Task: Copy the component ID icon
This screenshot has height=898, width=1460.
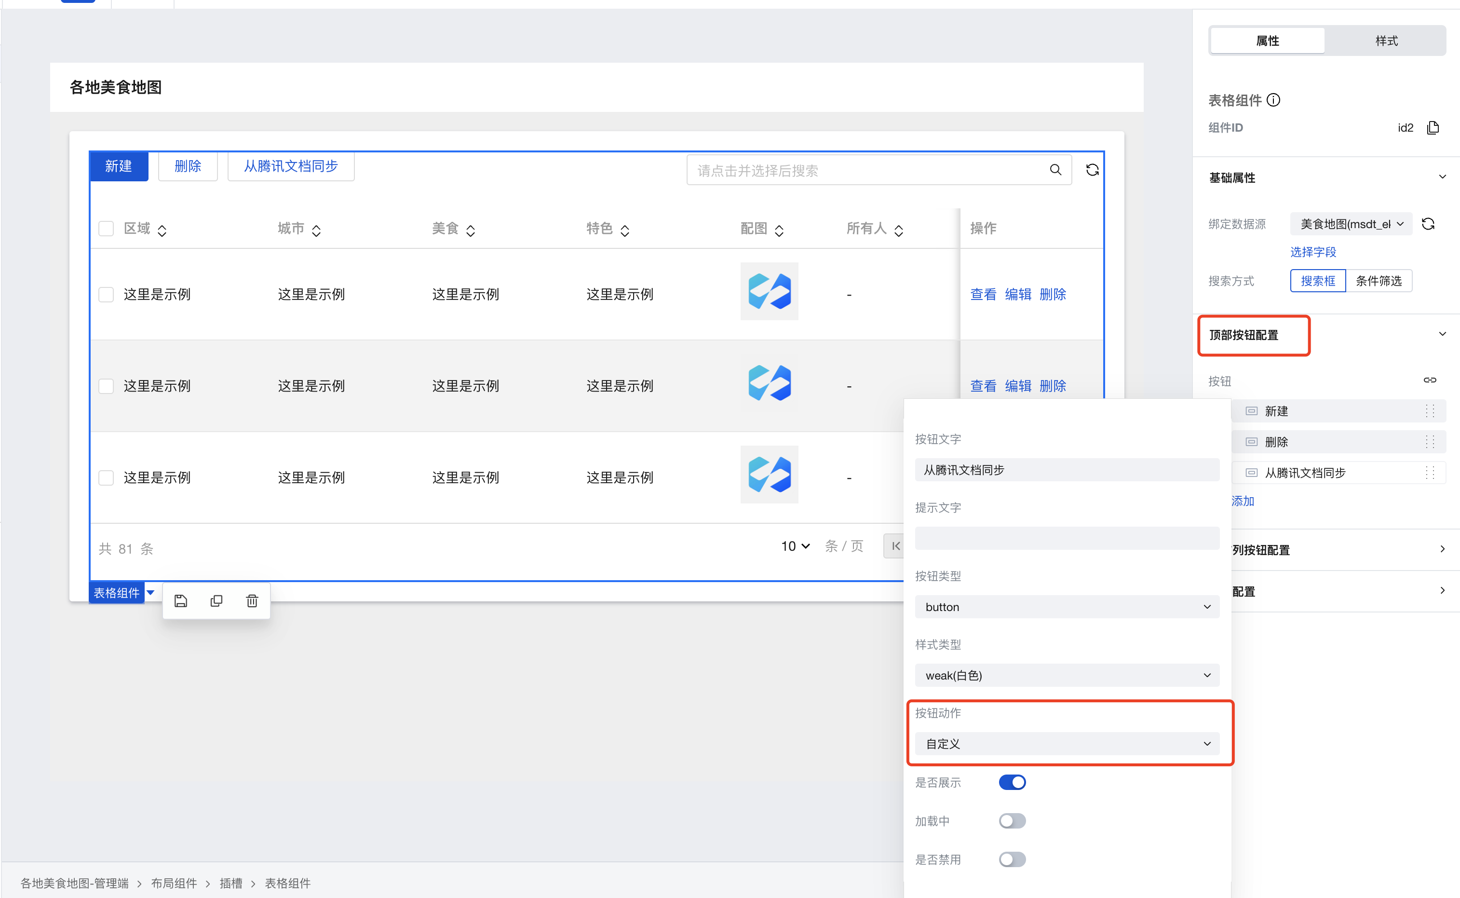Action: pos(1433,128)
